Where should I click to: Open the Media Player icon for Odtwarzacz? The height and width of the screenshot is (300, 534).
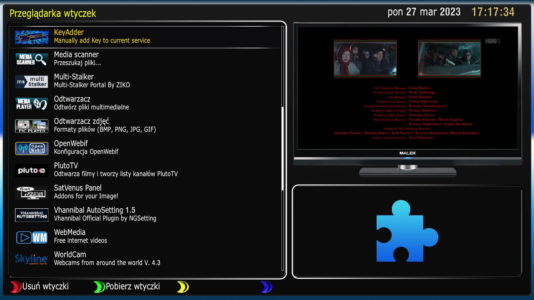(32, 104)
